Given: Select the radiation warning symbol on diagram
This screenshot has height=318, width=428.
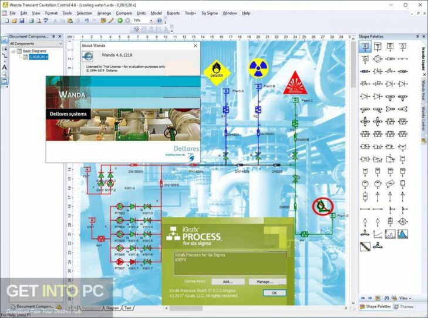Looking at the screenshot, I should point(258,68).
